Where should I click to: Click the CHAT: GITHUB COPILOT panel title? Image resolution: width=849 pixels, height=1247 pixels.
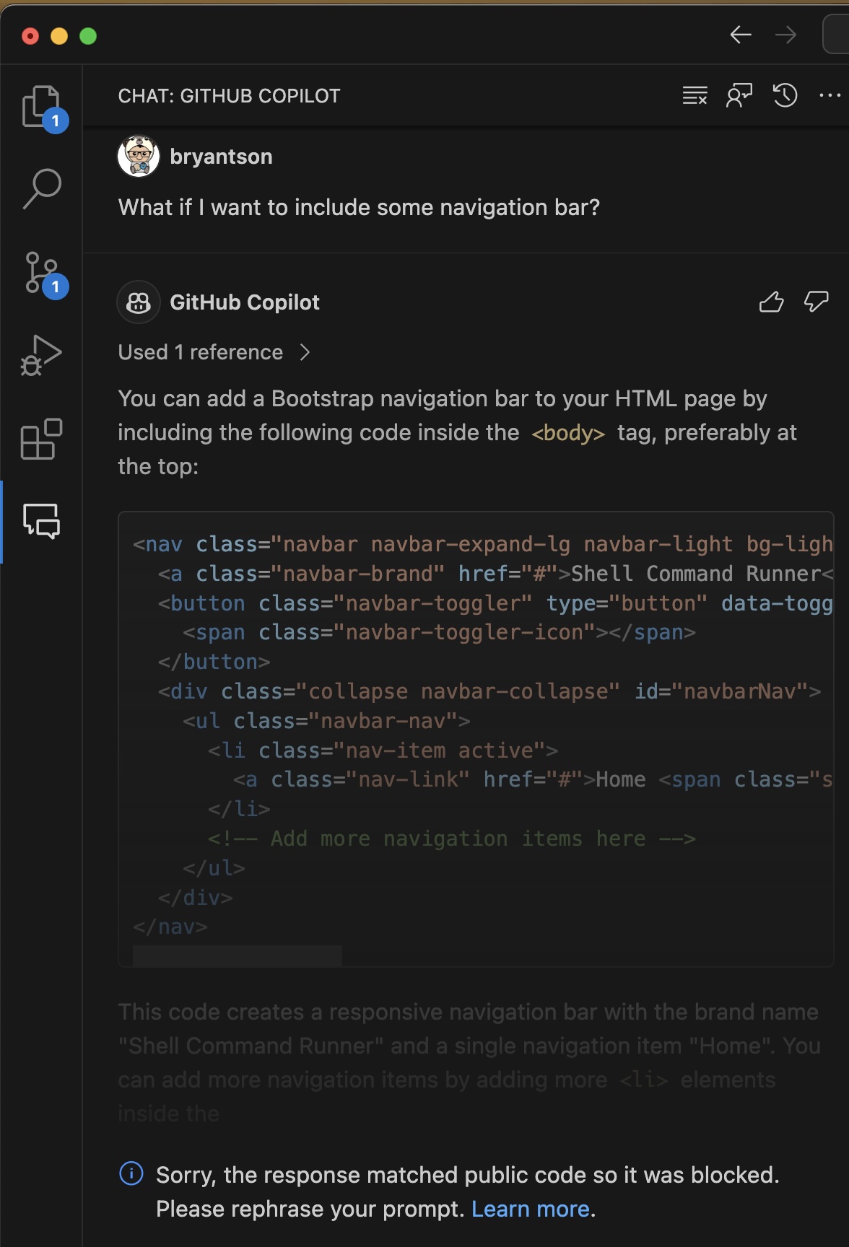pyautogui.click(x=229, y=96)
